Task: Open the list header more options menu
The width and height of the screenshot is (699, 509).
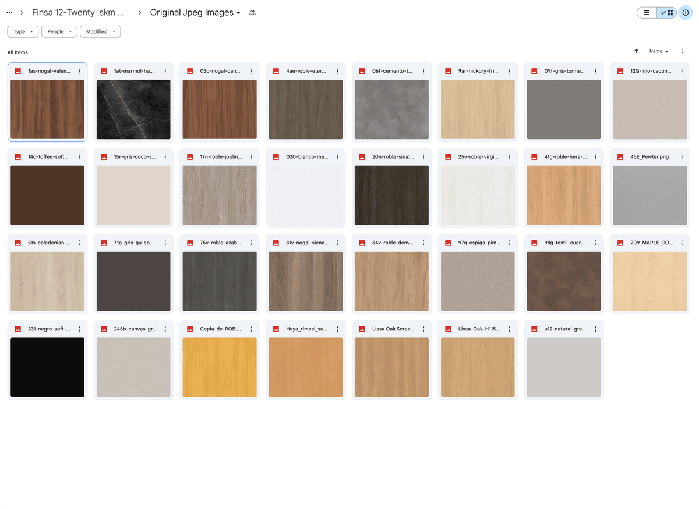Action: [682, 51]
